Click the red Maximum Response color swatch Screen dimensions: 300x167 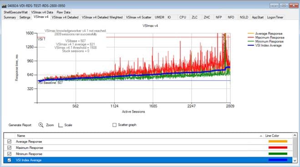coord(278,147)
